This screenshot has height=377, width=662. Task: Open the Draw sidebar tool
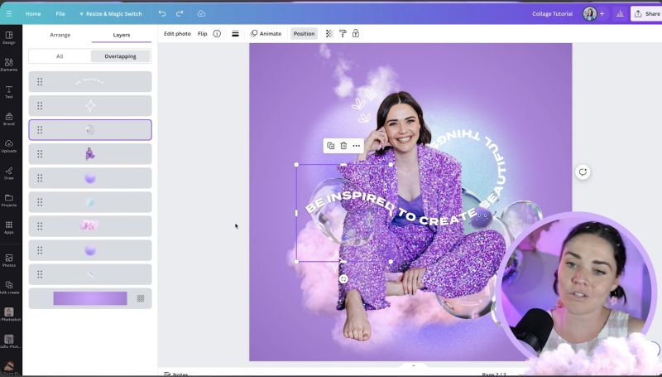coord(9,173)
